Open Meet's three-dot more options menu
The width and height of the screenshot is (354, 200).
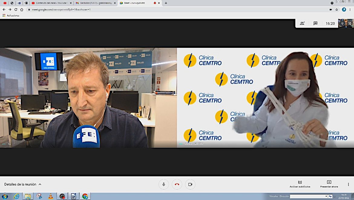coord(348,185)
